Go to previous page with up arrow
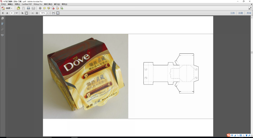253x138 pixels. coord(3,13)
